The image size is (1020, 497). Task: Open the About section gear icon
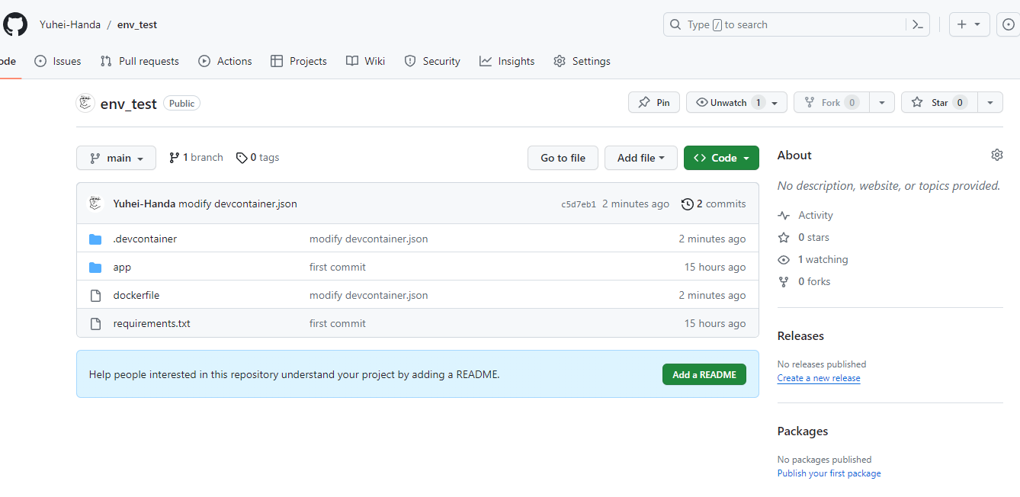(x=996, y=154)
